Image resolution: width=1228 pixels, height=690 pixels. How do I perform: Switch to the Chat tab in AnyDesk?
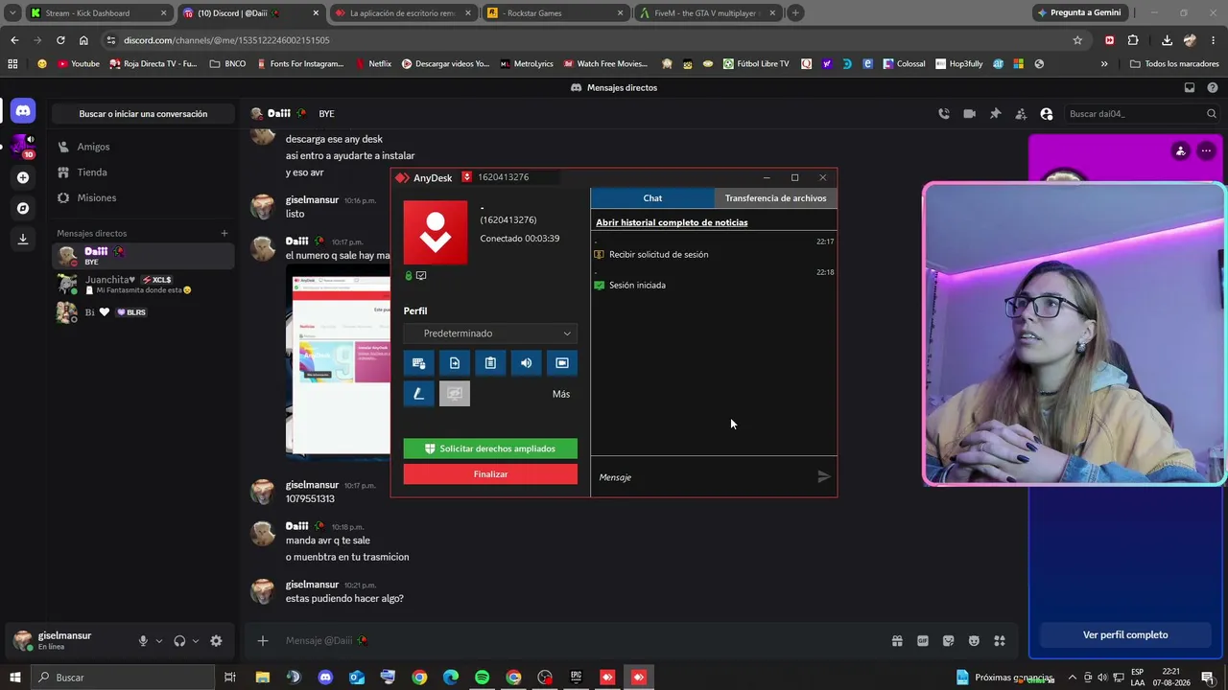(652, 198)
